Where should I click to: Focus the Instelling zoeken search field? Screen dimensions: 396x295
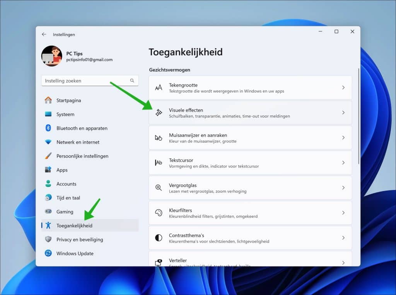90,81
